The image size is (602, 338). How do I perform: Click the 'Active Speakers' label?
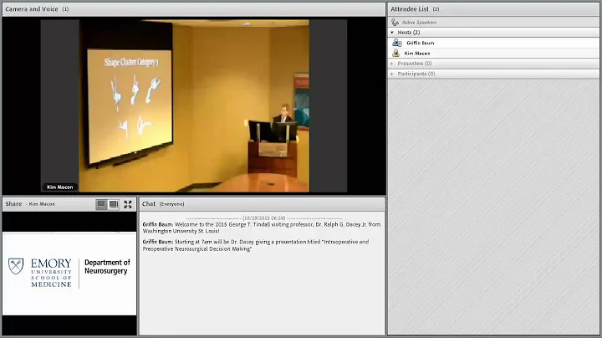(419, 23)
